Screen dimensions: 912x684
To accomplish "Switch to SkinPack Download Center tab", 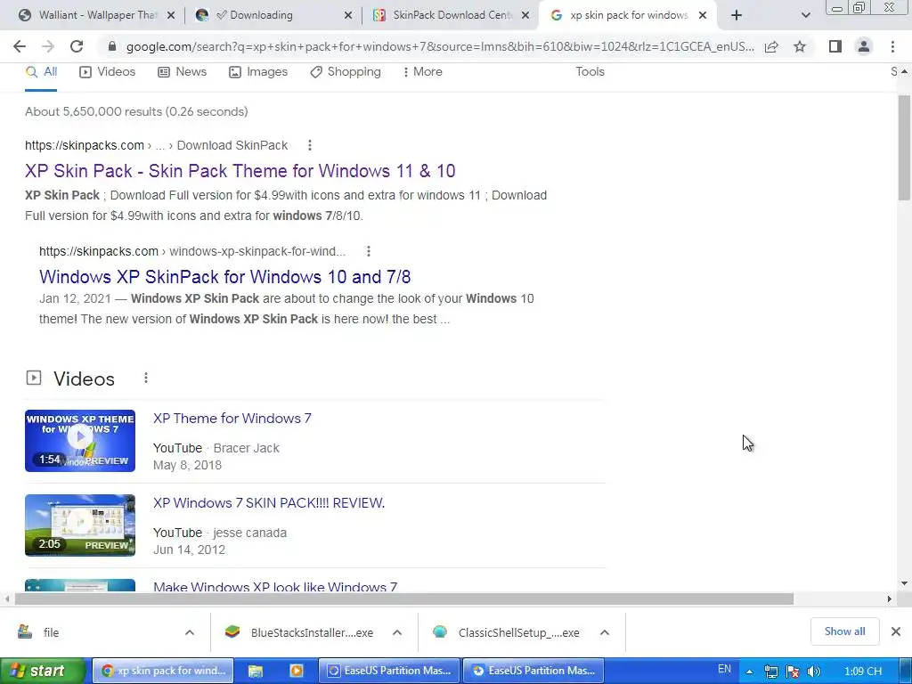I will [x=444, y=15].
